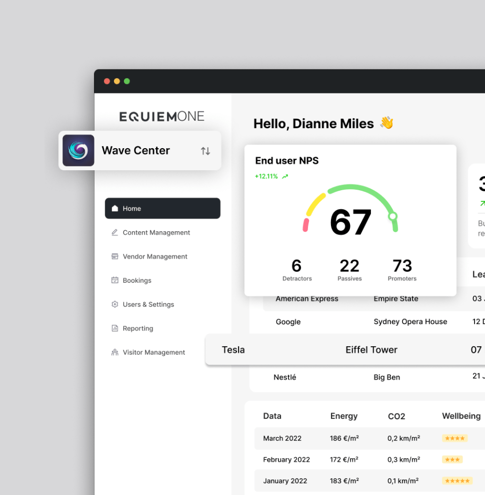Open the Wave Center workspace switcher

click(x=139, y=150)
